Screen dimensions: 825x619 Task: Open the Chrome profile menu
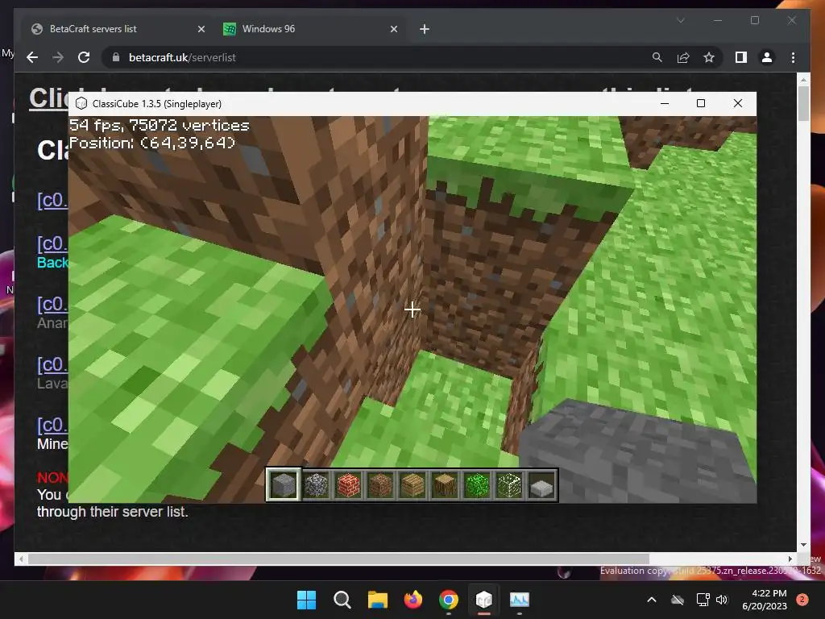pos(767,57)
